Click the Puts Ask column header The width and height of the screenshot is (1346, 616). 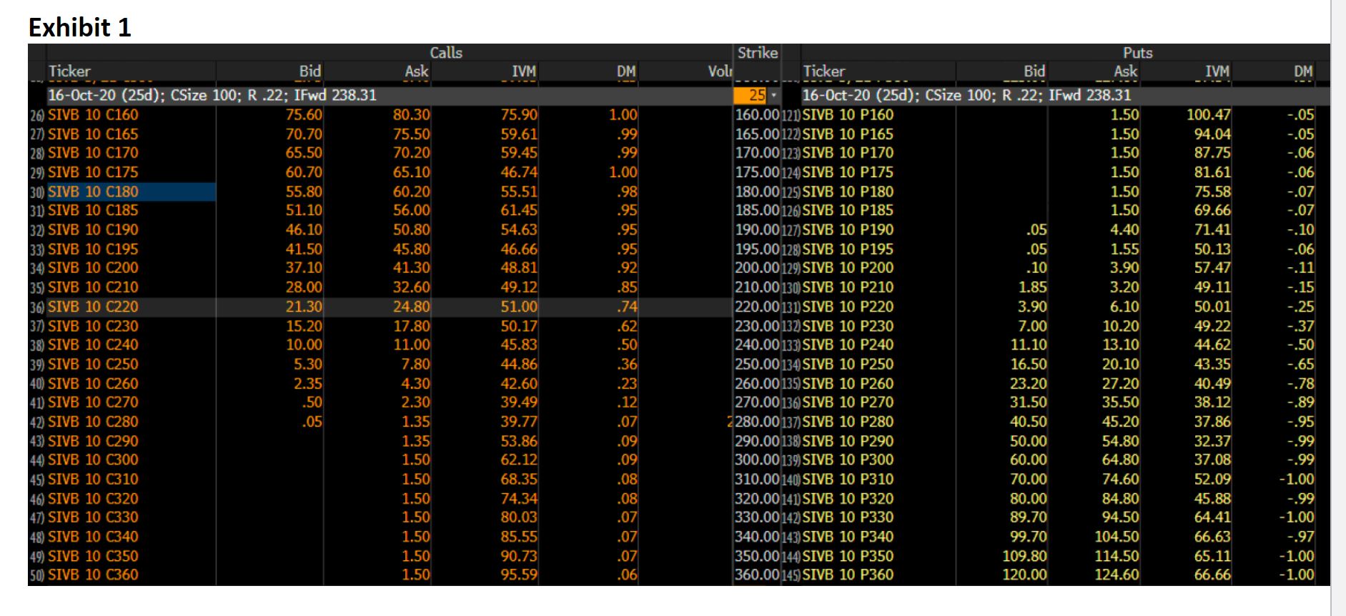click(x=1126, y=71)
